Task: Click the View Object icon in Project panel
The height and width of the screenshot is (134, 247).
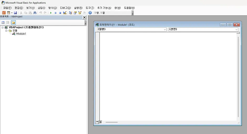Action: click(x=7, y=23)
